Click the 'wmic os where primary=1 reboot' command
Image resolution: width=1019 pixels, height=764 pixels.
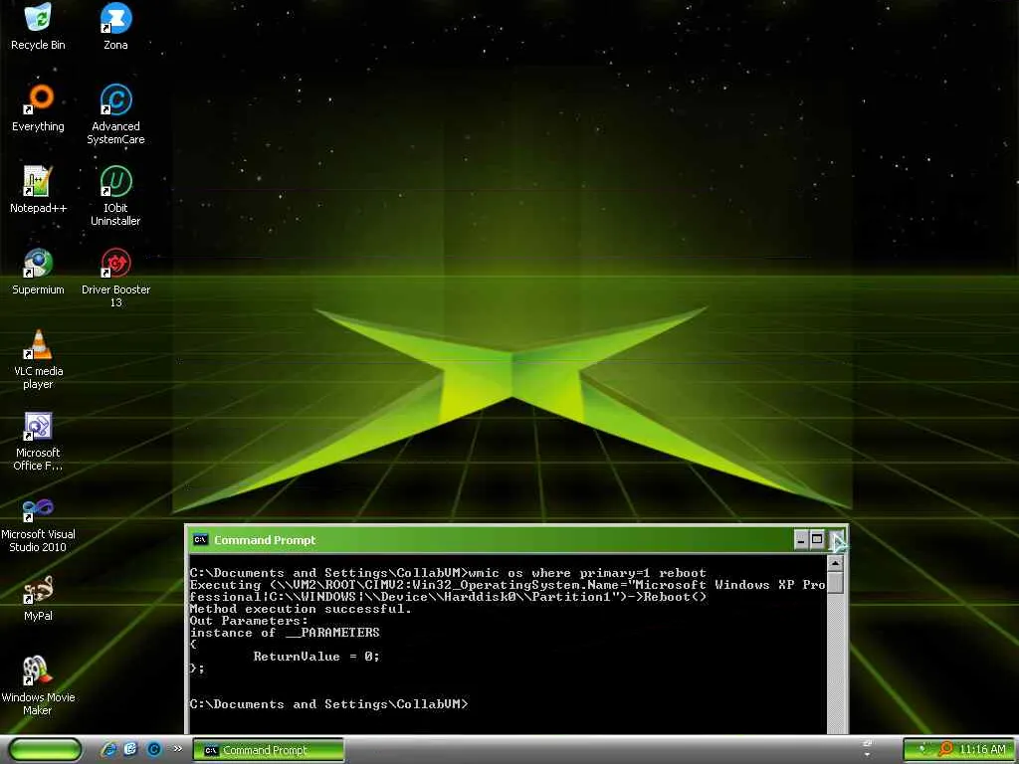tap(587, 573)
